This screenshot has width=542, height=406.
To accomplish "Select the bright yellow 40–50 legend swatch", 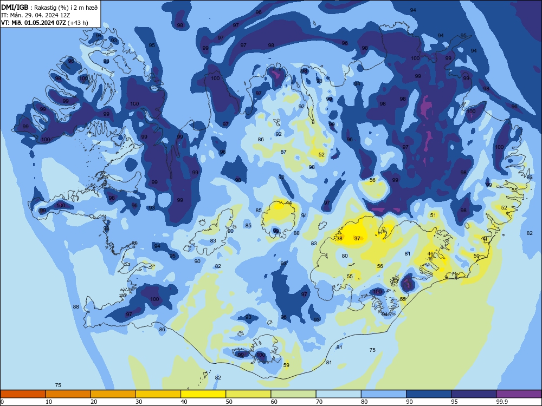I will pos(203,394).
